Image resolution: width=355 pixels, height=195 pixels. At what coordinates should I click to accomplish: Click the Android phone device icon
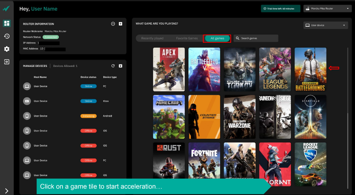pos(27,116)
